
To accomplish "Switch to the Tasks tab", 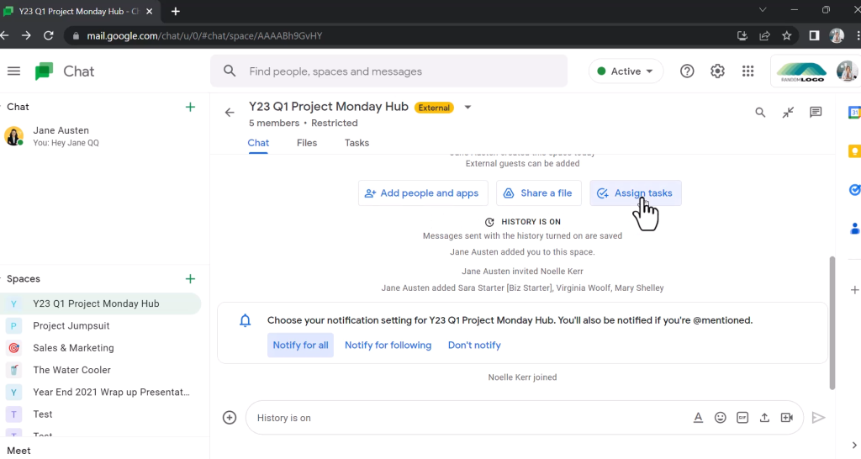I will (x=357, y=143).
